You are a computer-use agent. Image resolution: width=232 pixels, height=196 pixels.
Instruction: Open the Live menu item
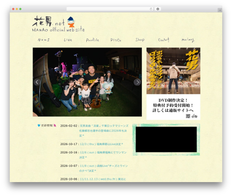pyautogui.click(x=68, y=40)
